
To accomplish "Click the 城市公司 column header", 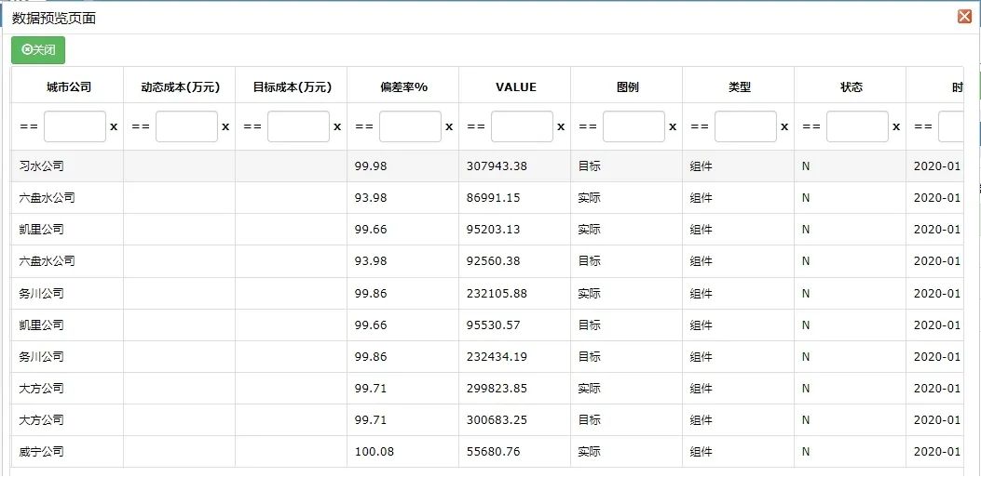I will click(68, 87).
